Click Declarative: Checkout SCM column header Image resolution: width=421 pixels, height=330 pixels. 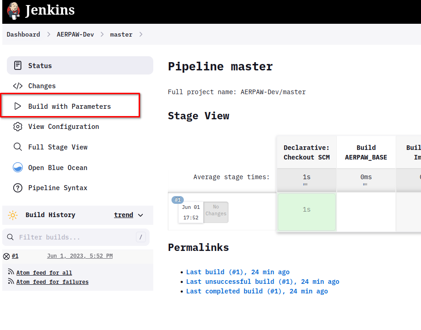(307, 153)
